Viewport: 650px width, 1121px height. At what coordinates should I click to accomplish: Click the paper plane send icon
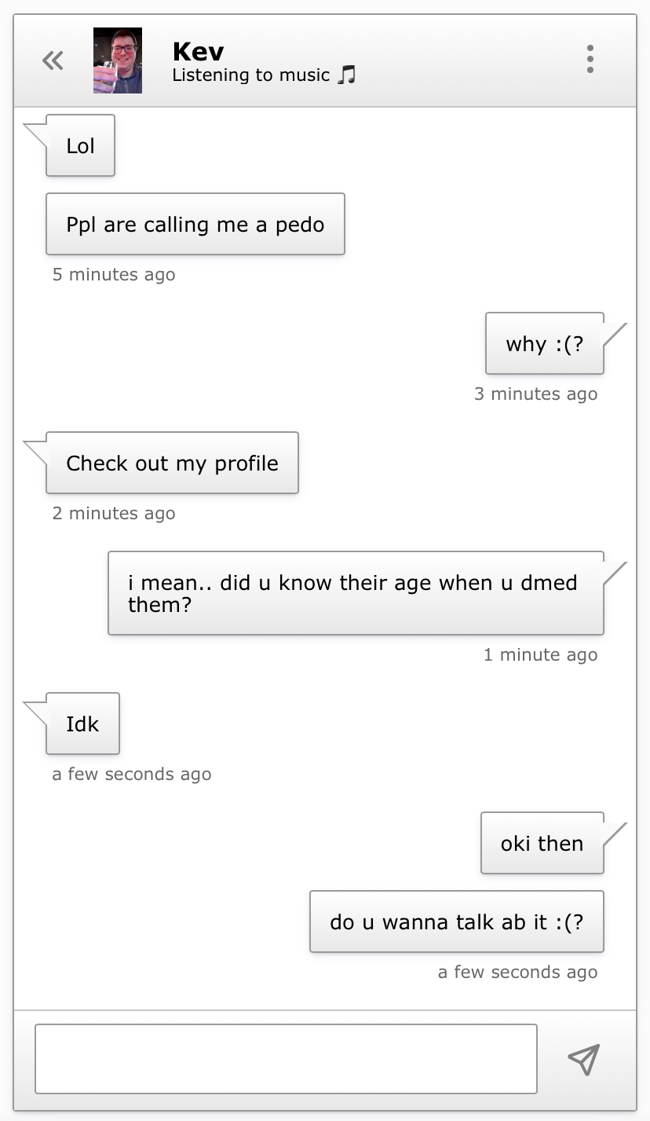[x=584, y=1059]
